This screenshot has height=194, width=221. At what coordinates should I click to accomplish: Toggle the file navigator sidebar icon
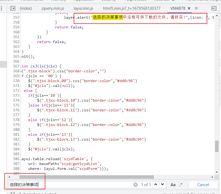(x=13, y=8)
